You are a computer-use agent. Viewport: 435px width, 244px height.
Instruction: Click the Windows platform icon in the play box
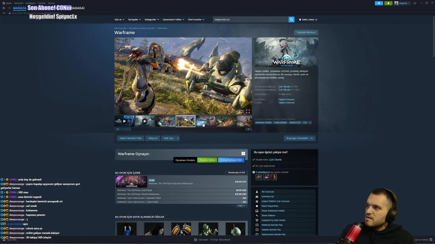tap(243, 154)
